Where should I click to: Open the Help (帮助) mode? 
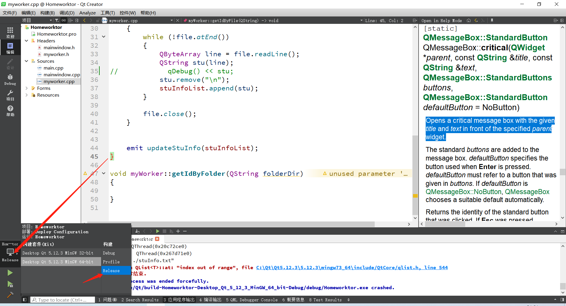tap(10, 110)
